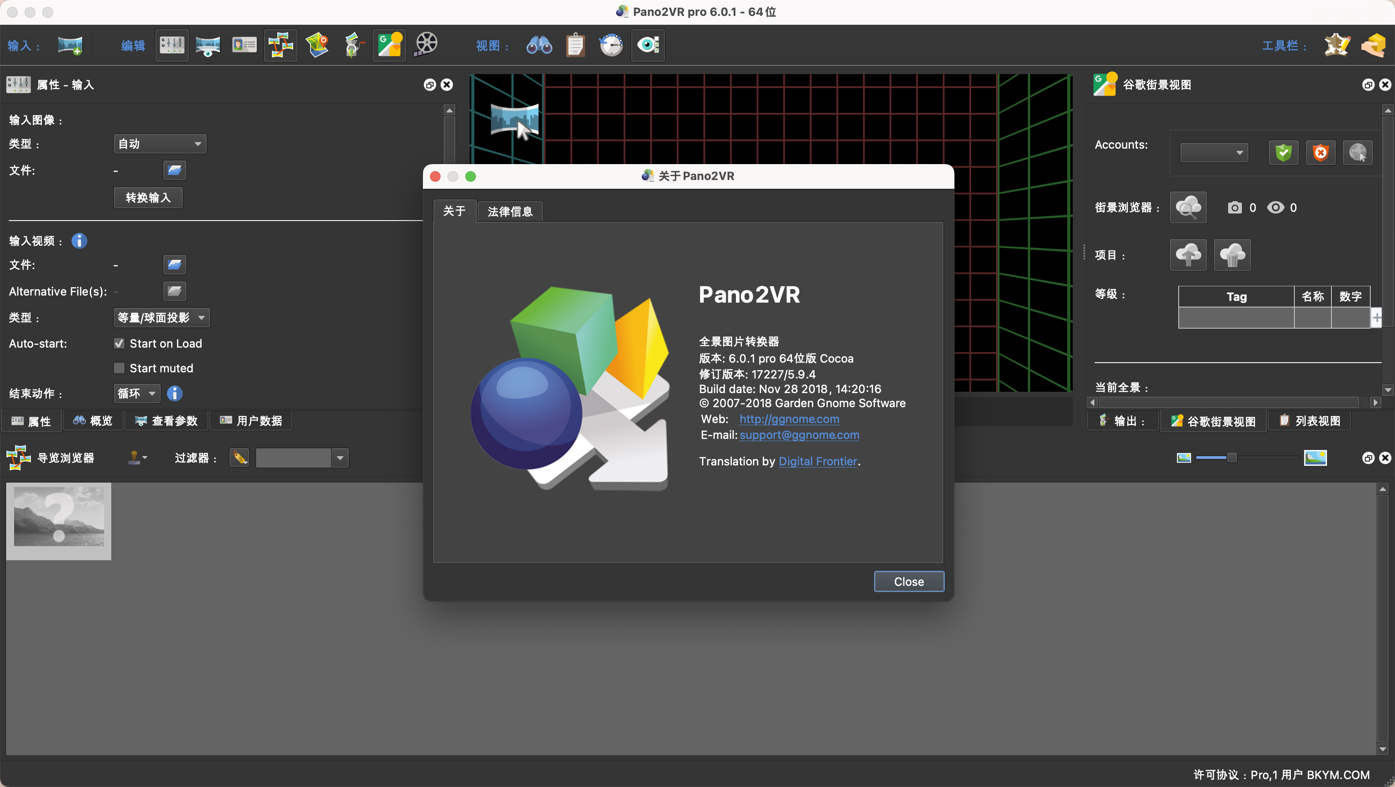The height and width of the screenshot is (787, 1395).
Task: Click the Tour Browser vertical scrollbar down arrow
Action: point(1383,750)
